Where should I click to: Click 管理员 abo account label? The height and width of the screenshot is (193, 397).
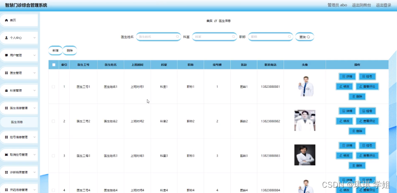337,5
